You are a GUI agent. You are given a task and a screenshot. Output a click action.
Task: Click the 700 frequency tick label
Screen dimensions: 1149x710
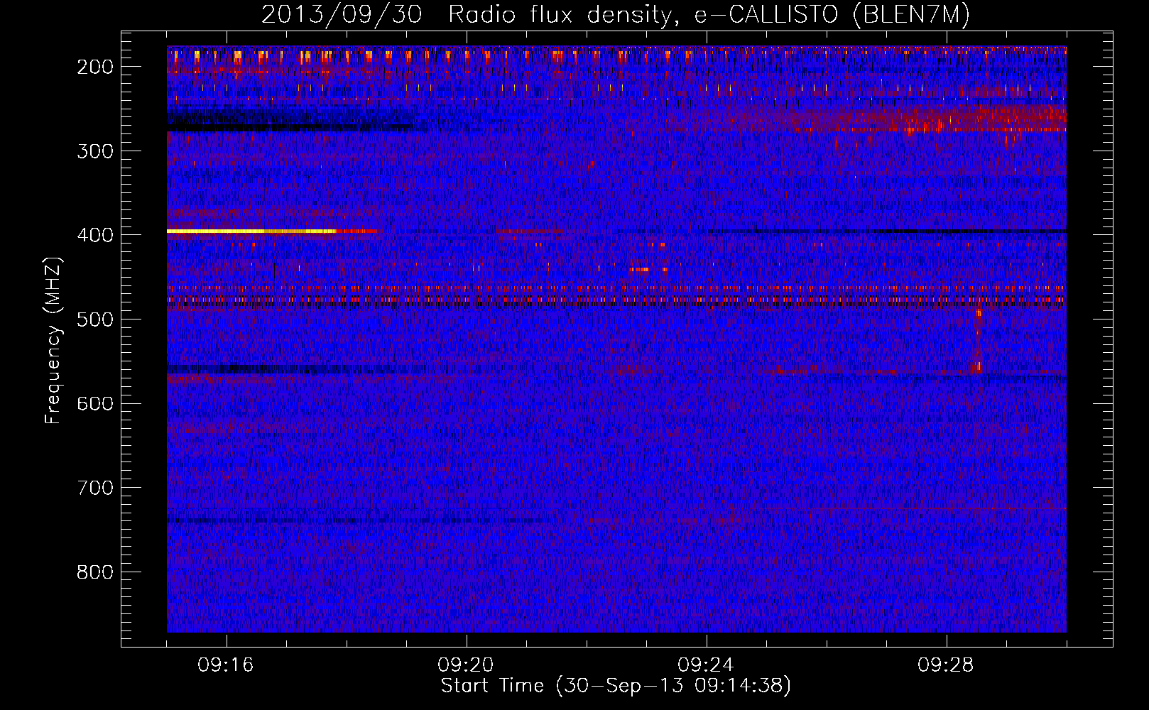click(x=94, y=488)
